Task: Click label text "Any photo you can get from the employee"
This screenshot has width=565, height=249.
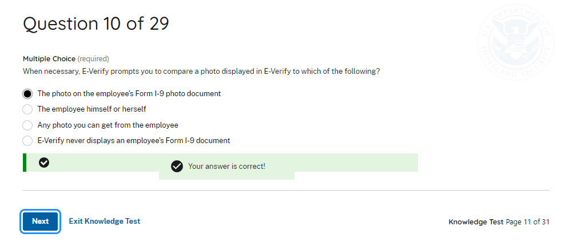Action: (108, 125)
